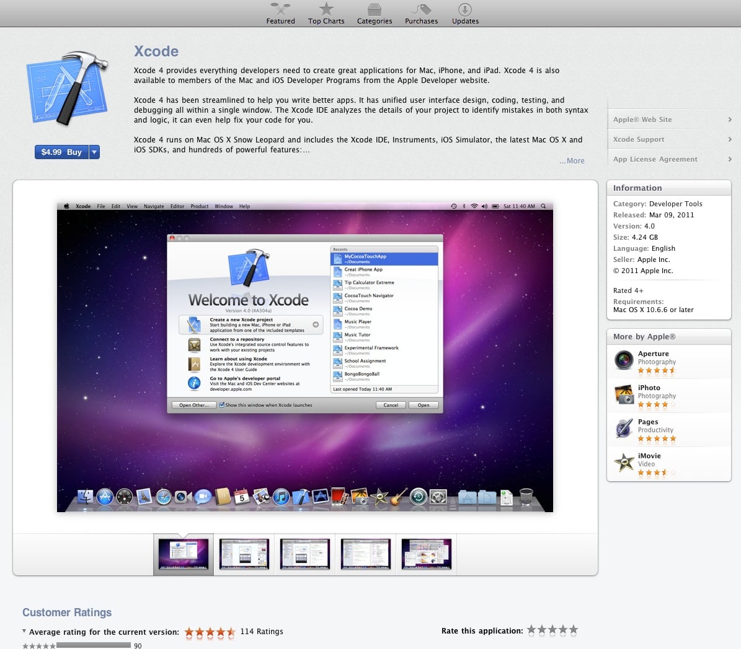Open the Buy button dropdown arrow
Image resolution: width=741 pixels, height=649 pixels.
[94, 152]
